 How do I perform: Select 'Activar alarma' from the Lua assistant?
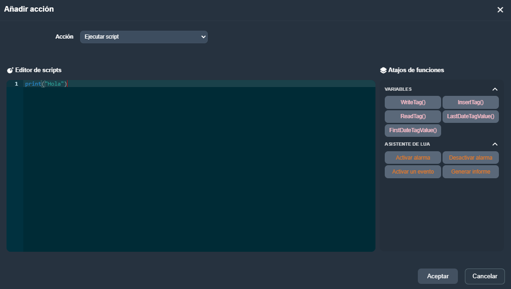click(x=413, y=157)
